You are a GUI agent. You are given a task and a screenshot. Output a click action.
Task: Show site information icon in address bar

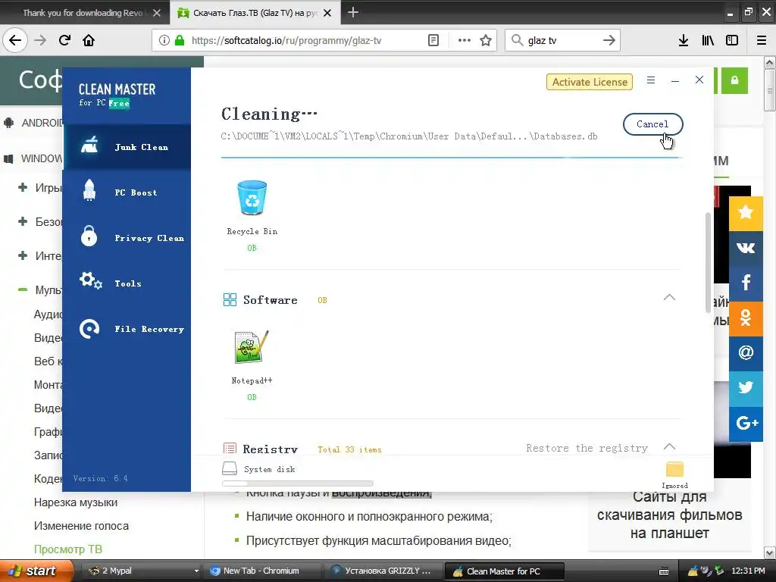pos(164,41)
